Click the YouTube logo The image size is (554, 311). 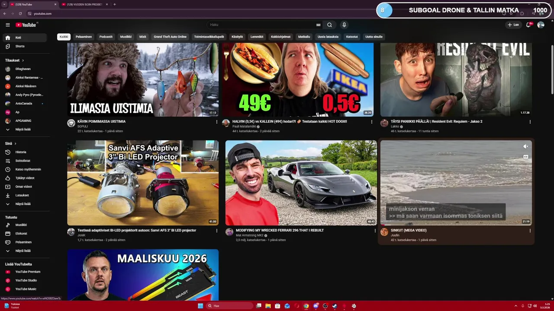[26, 25]
